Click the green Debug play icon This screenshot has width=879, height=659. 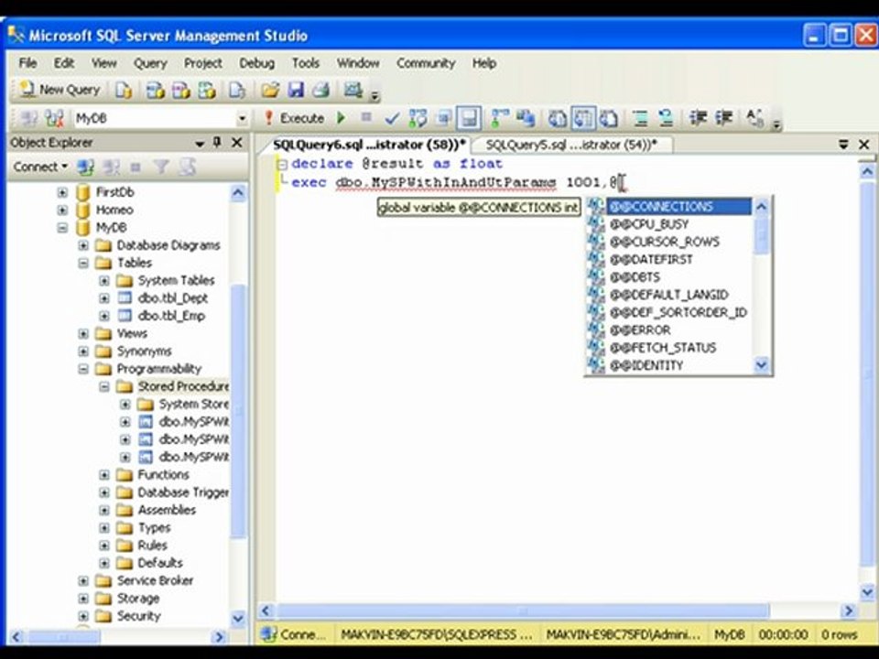coord(341,118)
